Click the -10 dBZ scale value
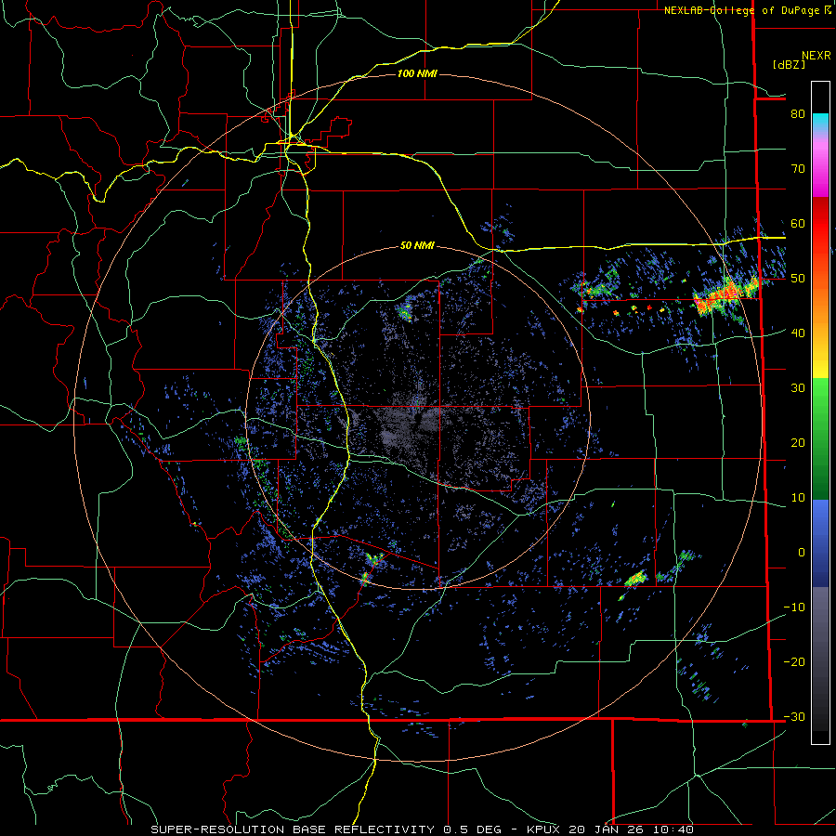Viewport: 836px width, 836px height. tap(794, 607)
